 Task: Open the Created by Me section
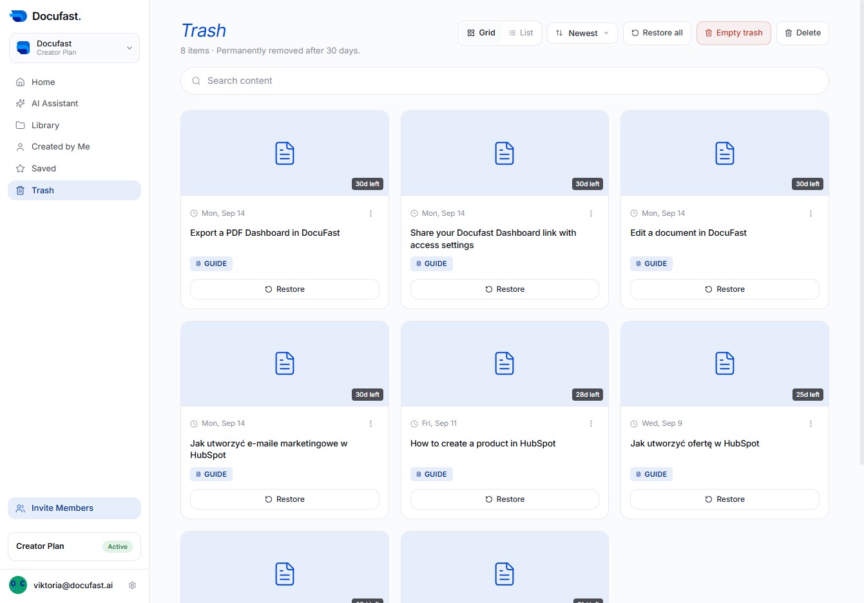(74, 146)
